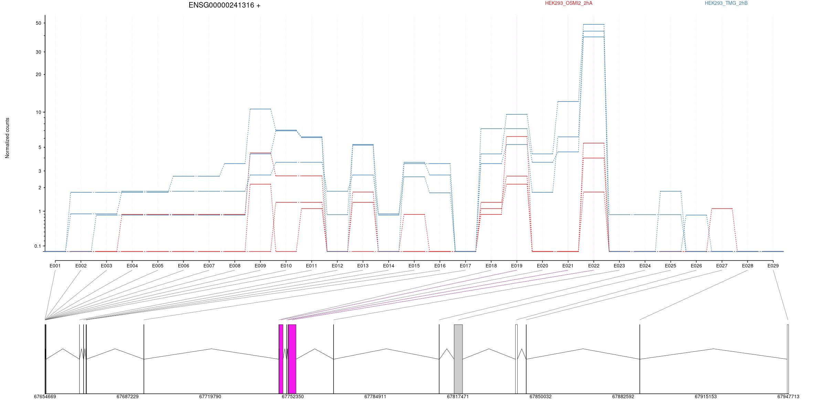This screenshot has height=413, width=826.
Task: Click exon label E020
Action: pos(542,266)
